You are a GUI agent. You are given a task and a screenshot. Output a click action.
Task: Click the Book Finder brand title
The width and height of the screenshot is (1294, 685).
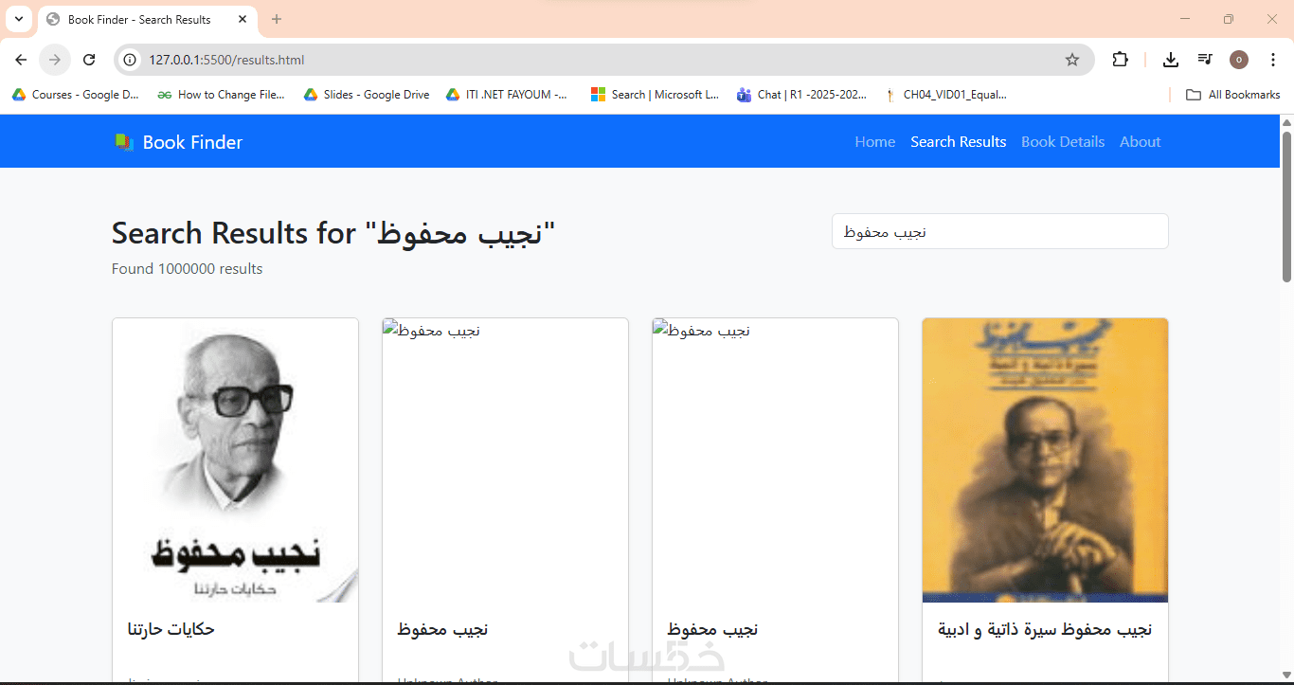[x=192, y=142]
